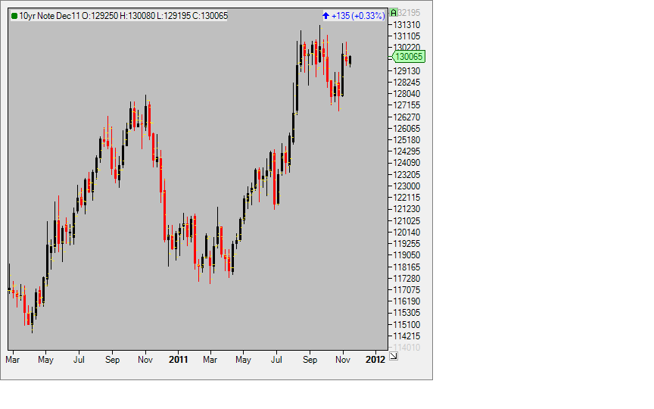This screenshot has width=654, height=409.
Task: Click the 128245 price axis label
Action: 406,83
